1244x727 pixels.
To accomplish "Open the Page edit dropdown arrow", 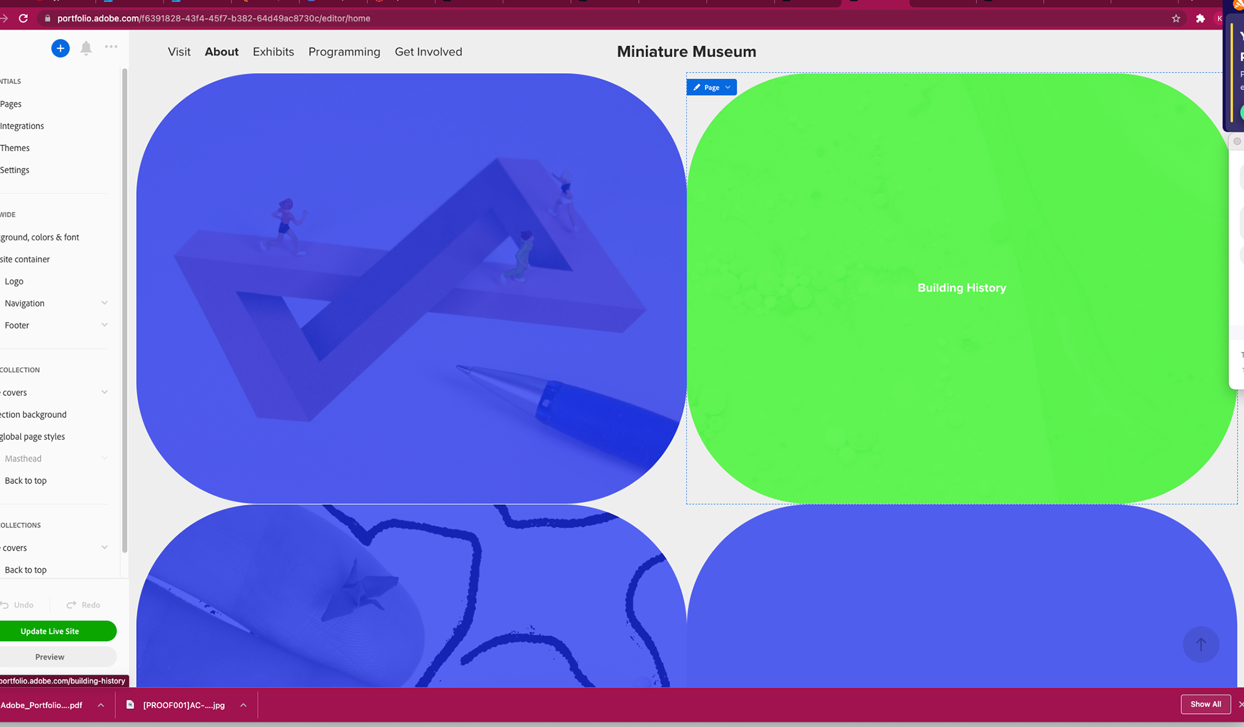I will (x=728, y=87).
